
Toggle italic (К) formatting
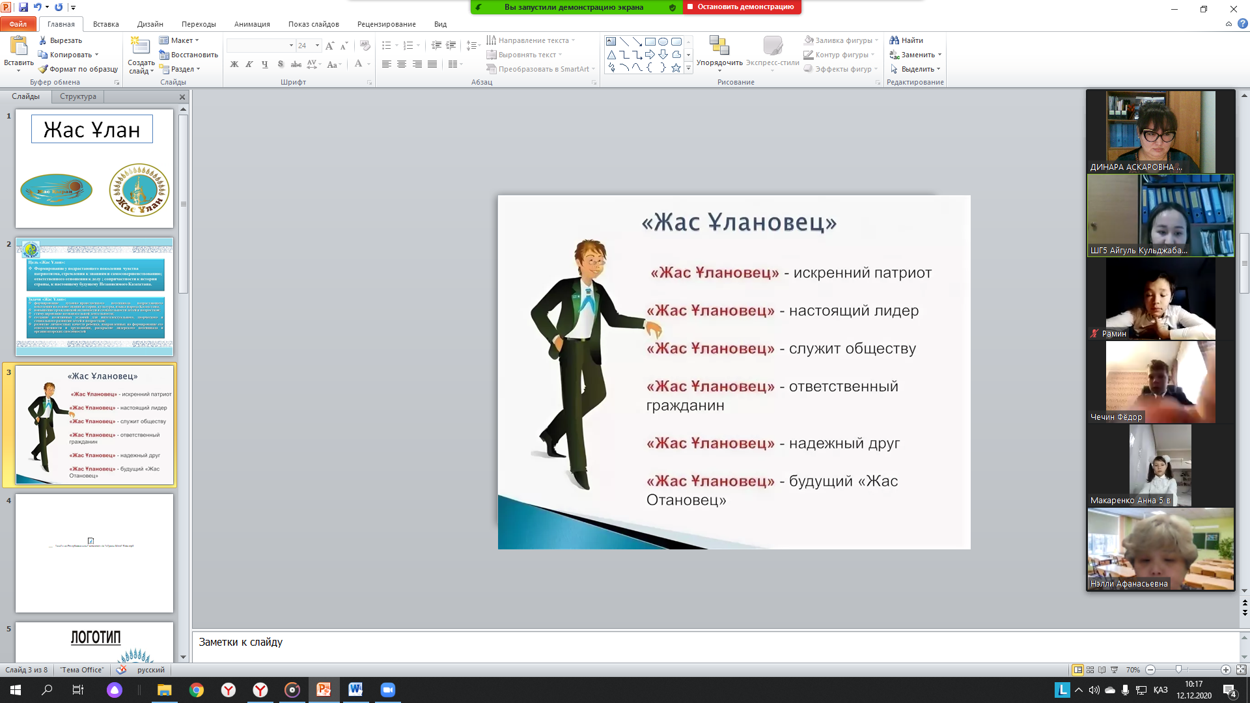[x=249, y=64]
